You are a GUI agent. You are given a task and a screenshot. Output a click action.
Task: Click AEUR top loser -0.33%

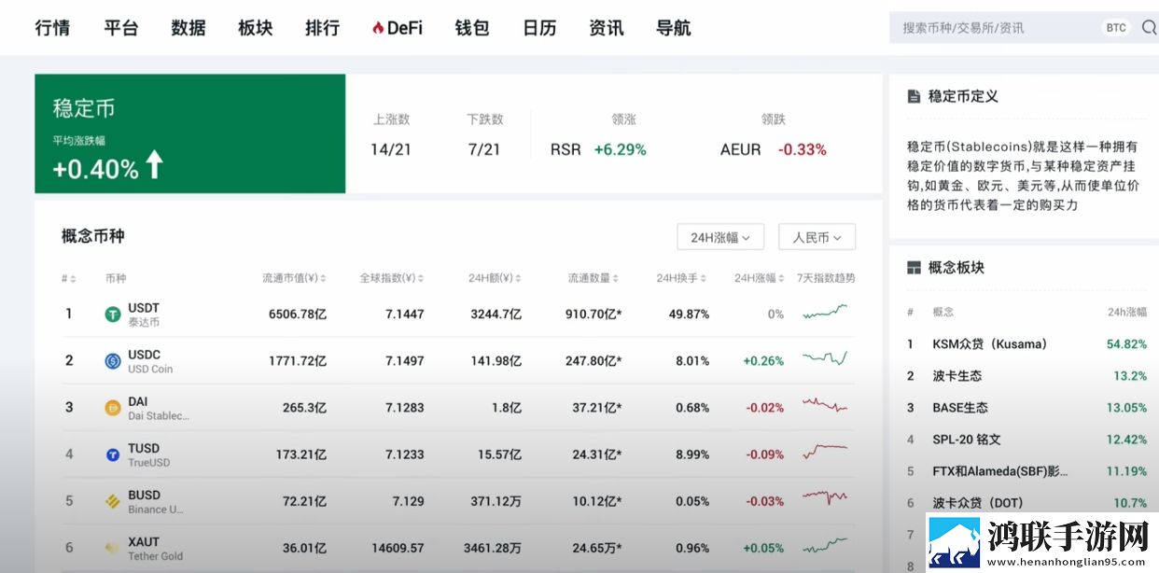[x=774, y=149]
